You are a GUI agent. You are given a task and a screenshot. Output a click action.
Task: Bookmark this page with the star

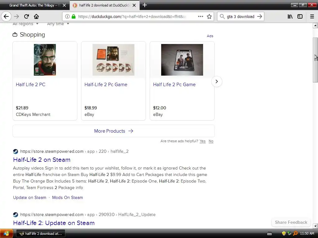click(x=209, y=16)
